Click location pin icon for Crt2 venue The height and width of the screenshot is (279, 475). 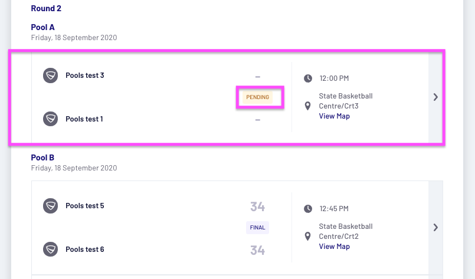[308, 237]
